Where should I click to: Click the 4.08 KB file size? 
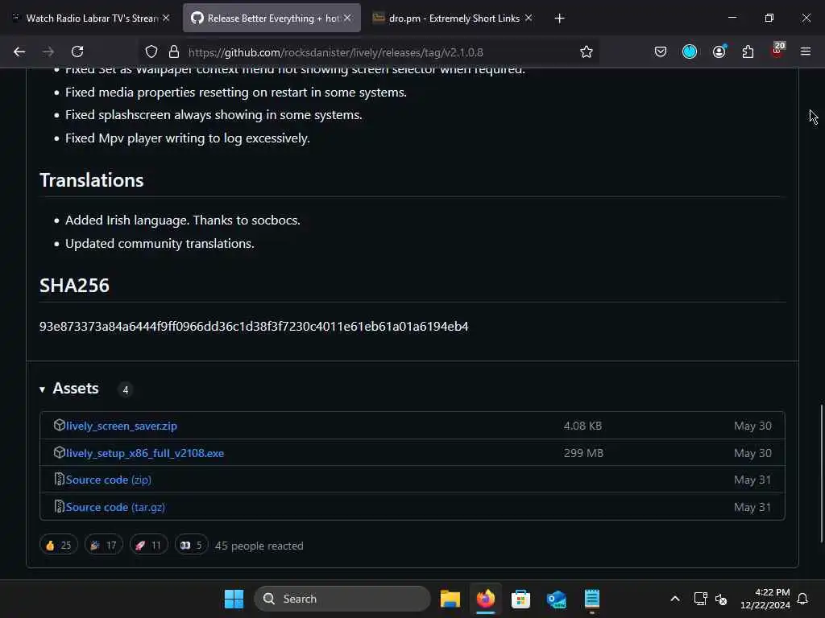(582, 426)
